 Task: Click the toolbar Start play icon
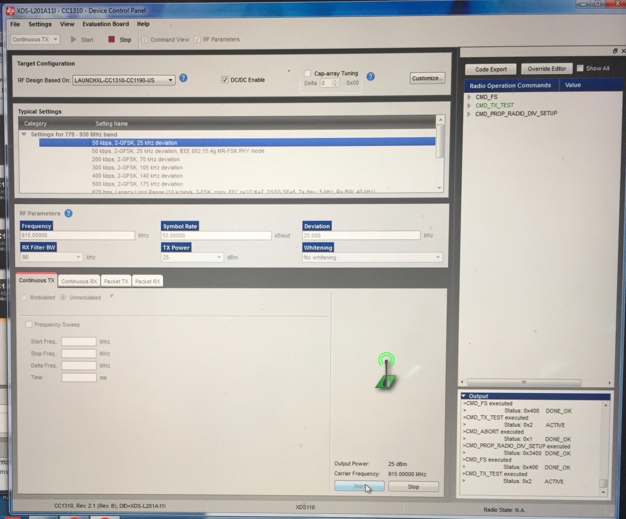pyautogui.click(x=73, y=39)
